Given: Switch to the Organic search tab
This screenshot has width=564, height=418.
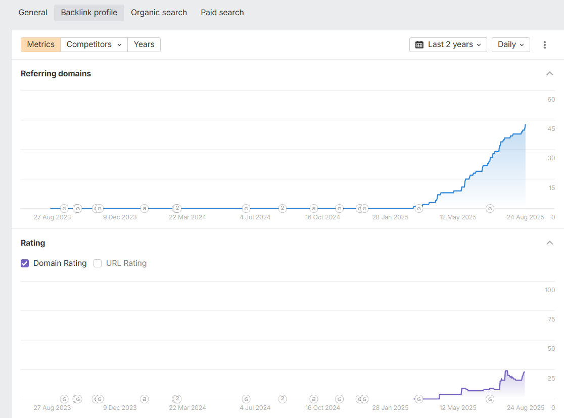Looking at the screenshot, I should [159, 13].
